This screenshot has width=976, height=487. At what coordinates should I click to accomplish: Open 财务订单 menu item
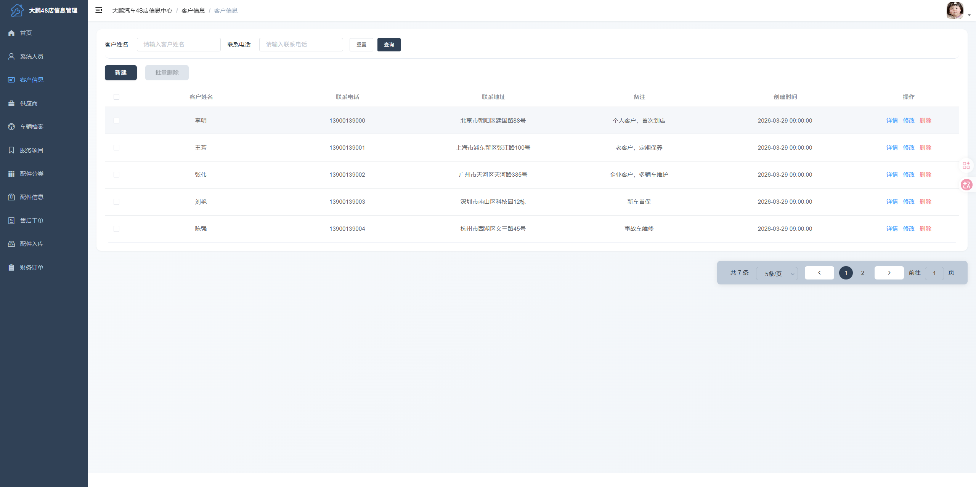[44, 268]
